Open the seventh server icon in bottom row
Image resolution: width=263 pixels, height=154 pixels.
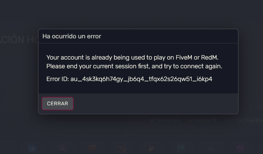[211, 149]
